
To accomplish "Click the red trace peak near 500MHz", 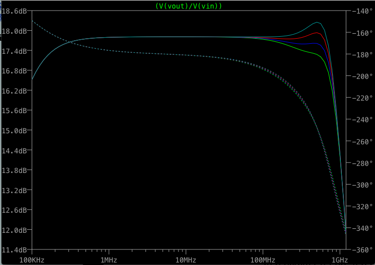I will coord(317,33).
